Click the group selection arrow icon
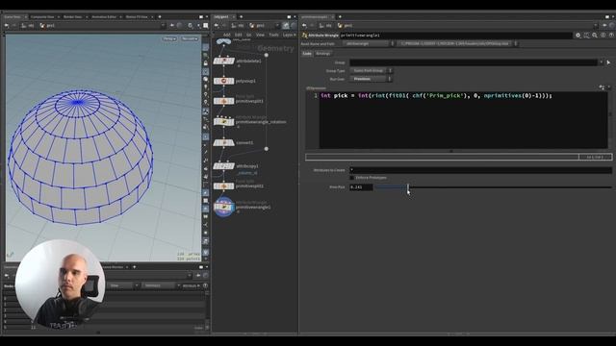 (x=608, y=62)
